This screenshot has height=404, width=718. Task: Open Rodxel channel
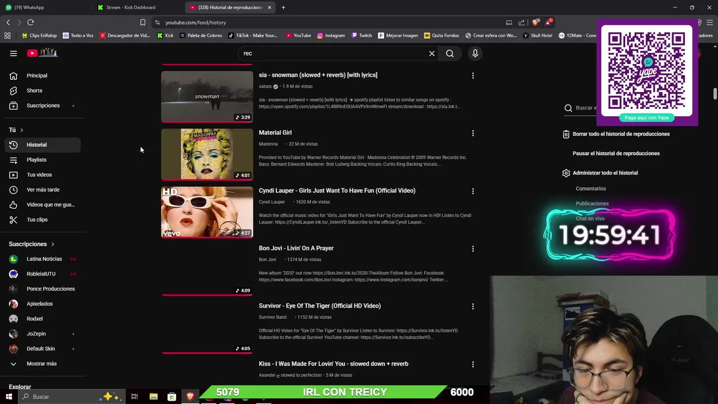(x=43, y=319)
